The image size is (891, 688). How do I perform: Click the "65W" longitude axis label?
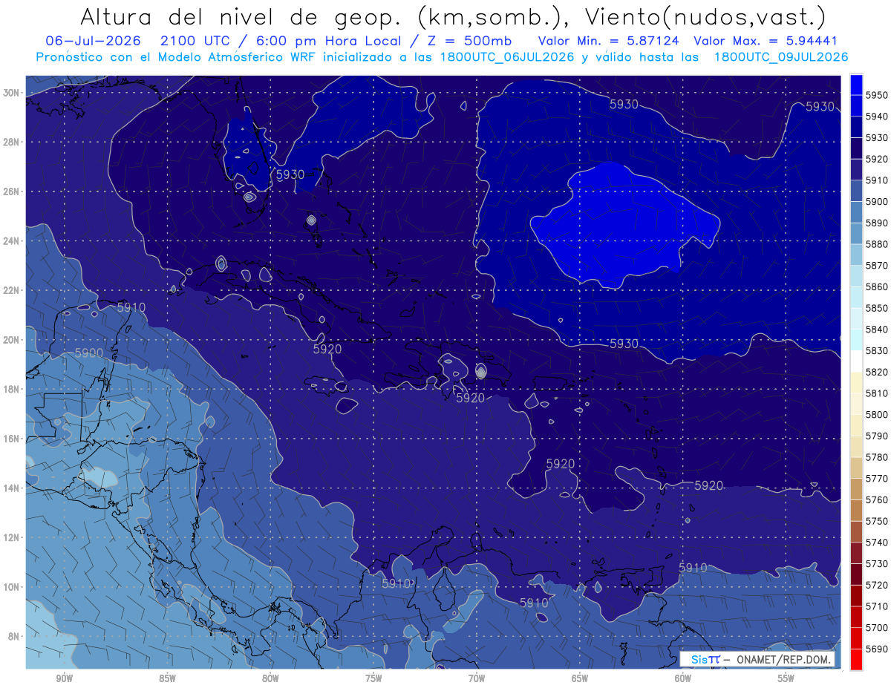pos(580,679)
